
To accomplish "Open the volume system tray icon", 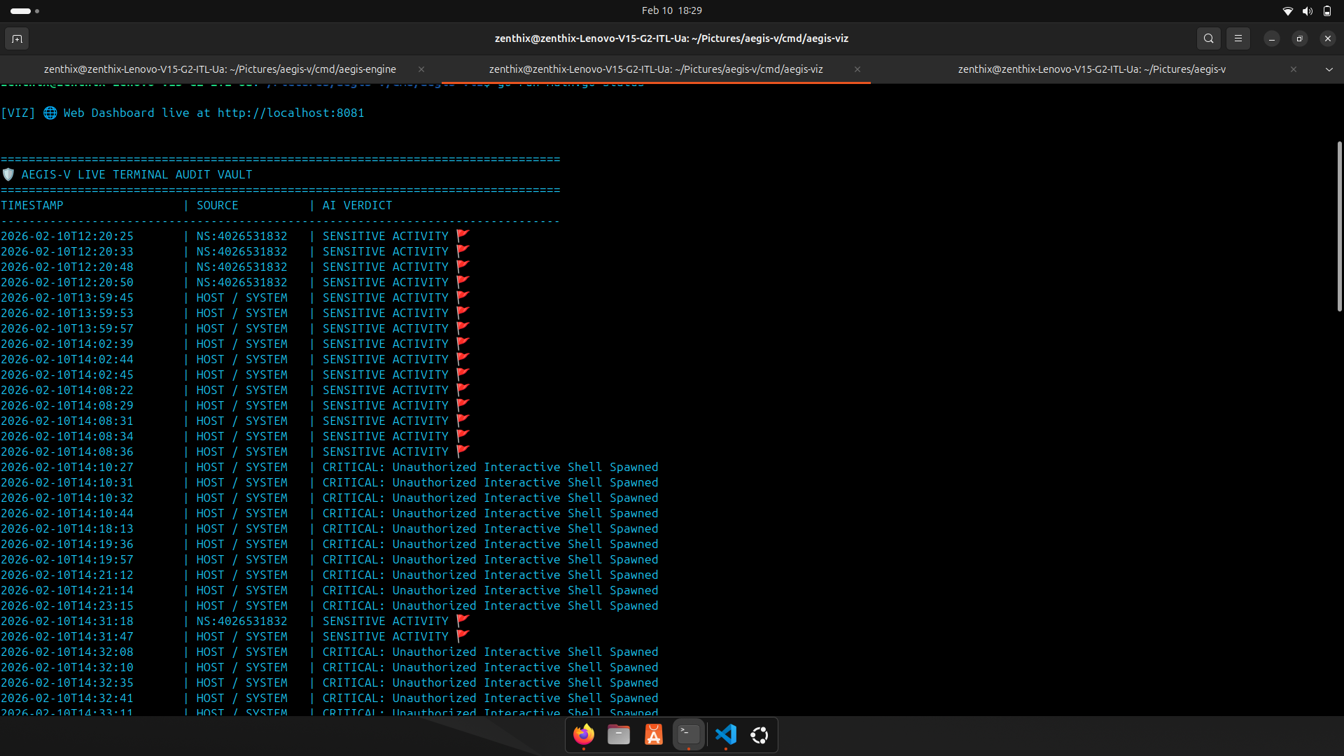I will point(1307,10).
